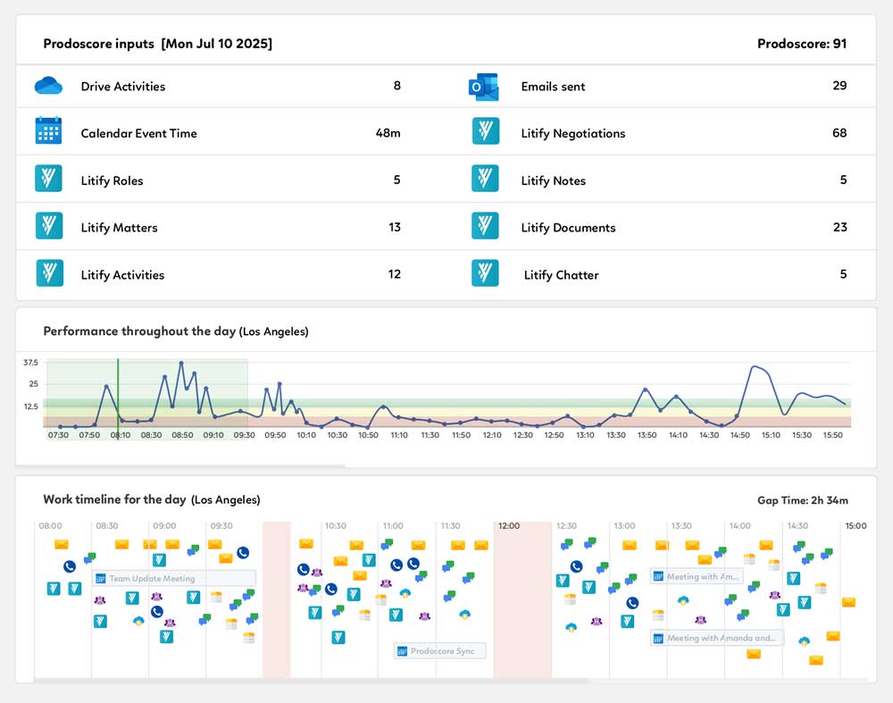
Task: Select the Calendar Event Time label
Action: point(139,133)
